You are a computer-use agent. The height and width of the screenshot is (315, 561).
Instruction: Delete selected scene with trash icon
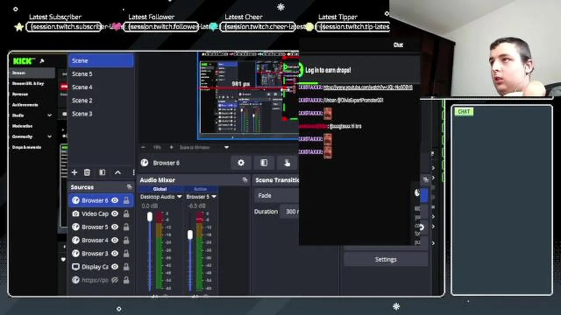pyautogui.click(x=87, y=172)
